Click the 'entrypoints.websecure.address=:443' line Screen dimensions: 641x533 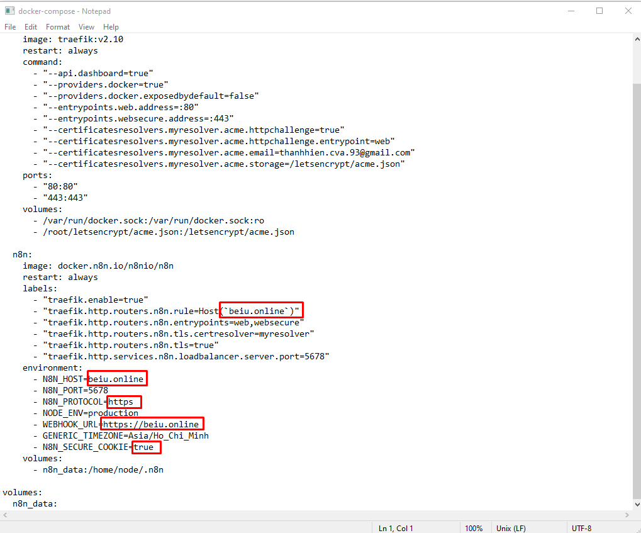133,119
